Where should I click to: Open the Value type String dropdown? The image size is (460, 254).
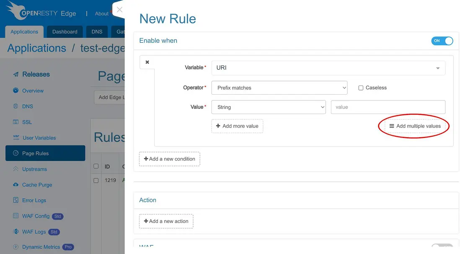click(269, 107)
